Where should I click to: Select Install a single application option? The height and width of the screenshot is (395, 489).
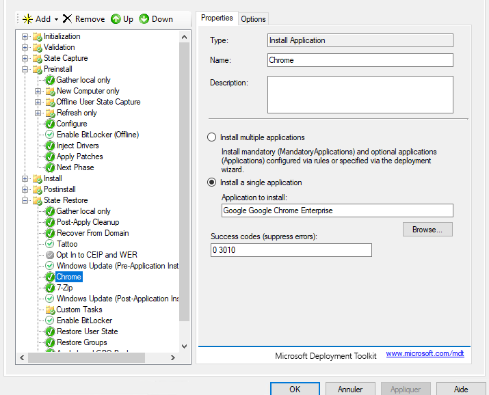211,182
